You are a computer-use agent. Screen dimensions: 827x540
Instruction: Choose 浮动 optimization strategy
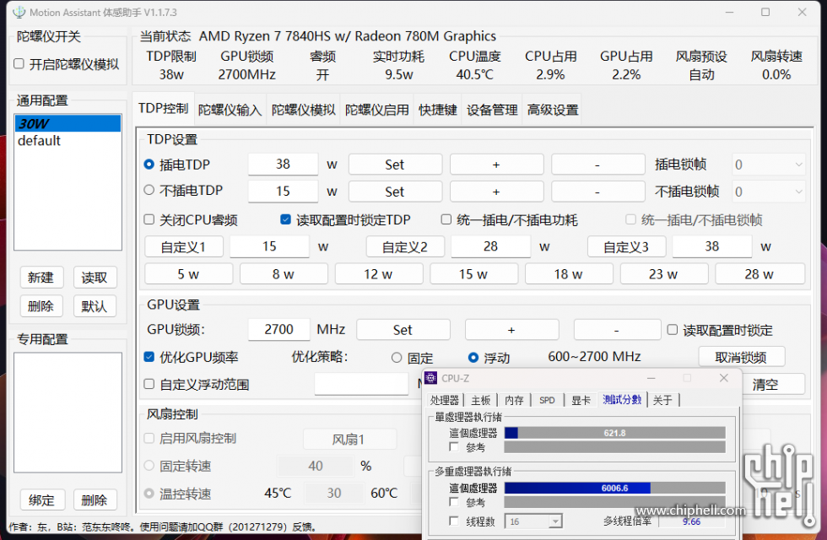pyautogui.click(x=473, y=358)
